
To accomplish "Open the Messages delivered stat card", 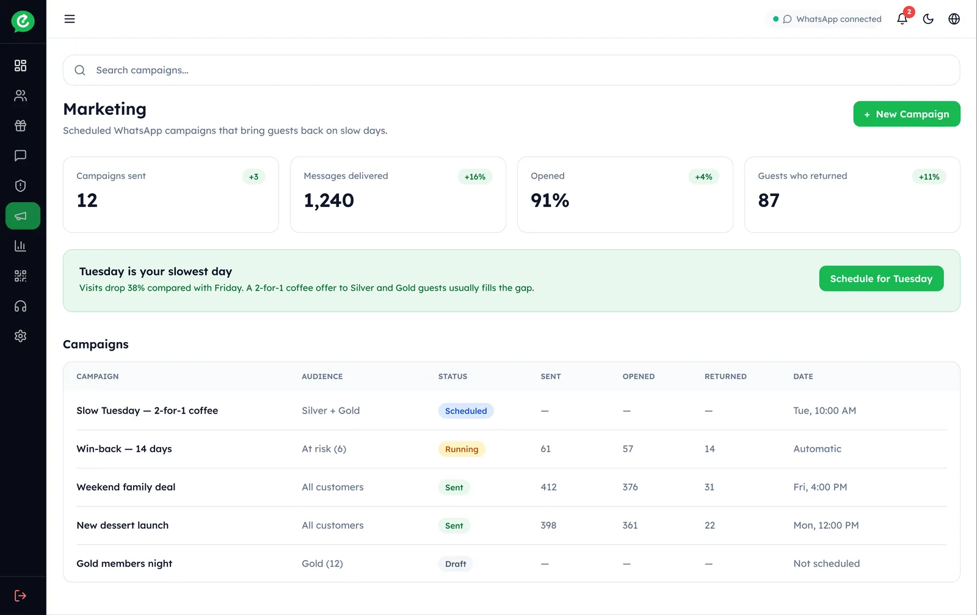I will pyautogui.click(x=398, y=195).
